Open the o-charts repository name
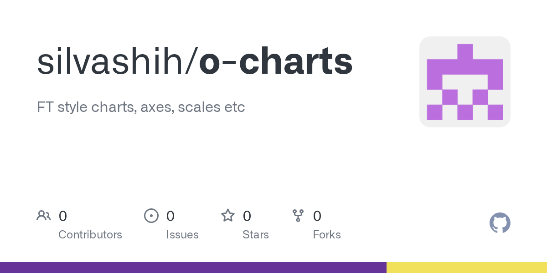Screen dimensions: 547x273 276,62
